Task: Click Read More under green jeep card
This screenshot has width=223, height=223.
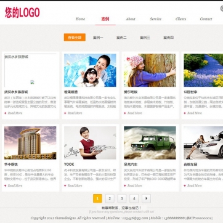Action: pos(134,185)
